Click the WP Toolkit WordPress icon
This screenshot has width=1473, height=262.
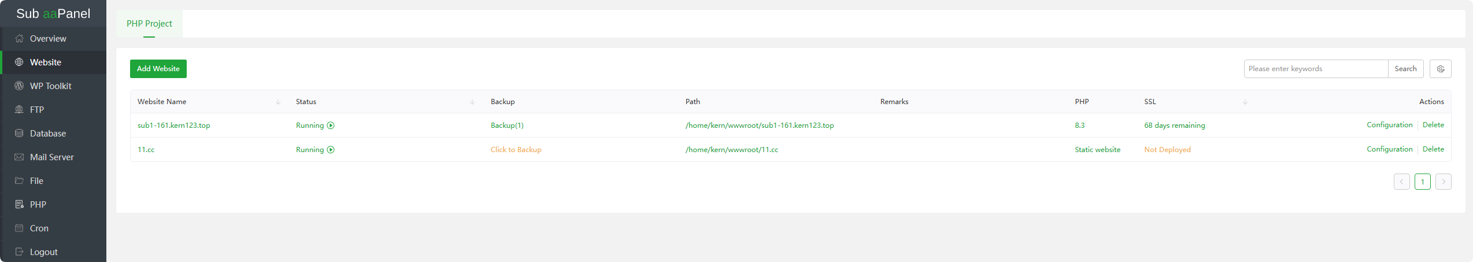pyautogui.click(x=19, y=86)
